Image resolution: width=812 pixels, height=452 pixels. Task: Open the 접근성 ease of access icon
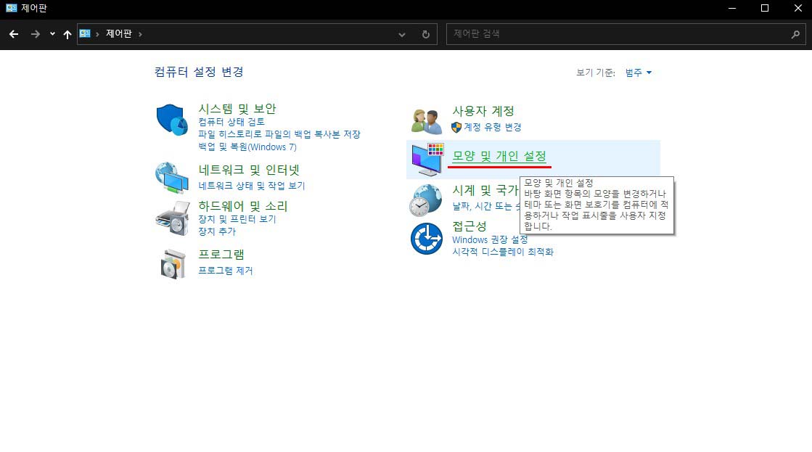(x=426, y=239)
